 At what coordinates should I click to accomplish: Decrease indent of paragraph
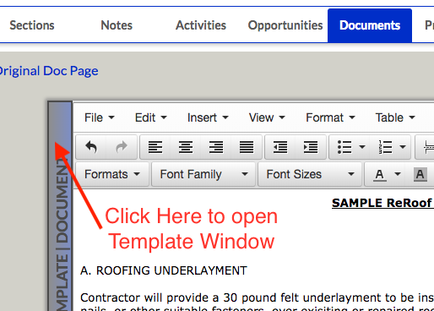(280, 147)
